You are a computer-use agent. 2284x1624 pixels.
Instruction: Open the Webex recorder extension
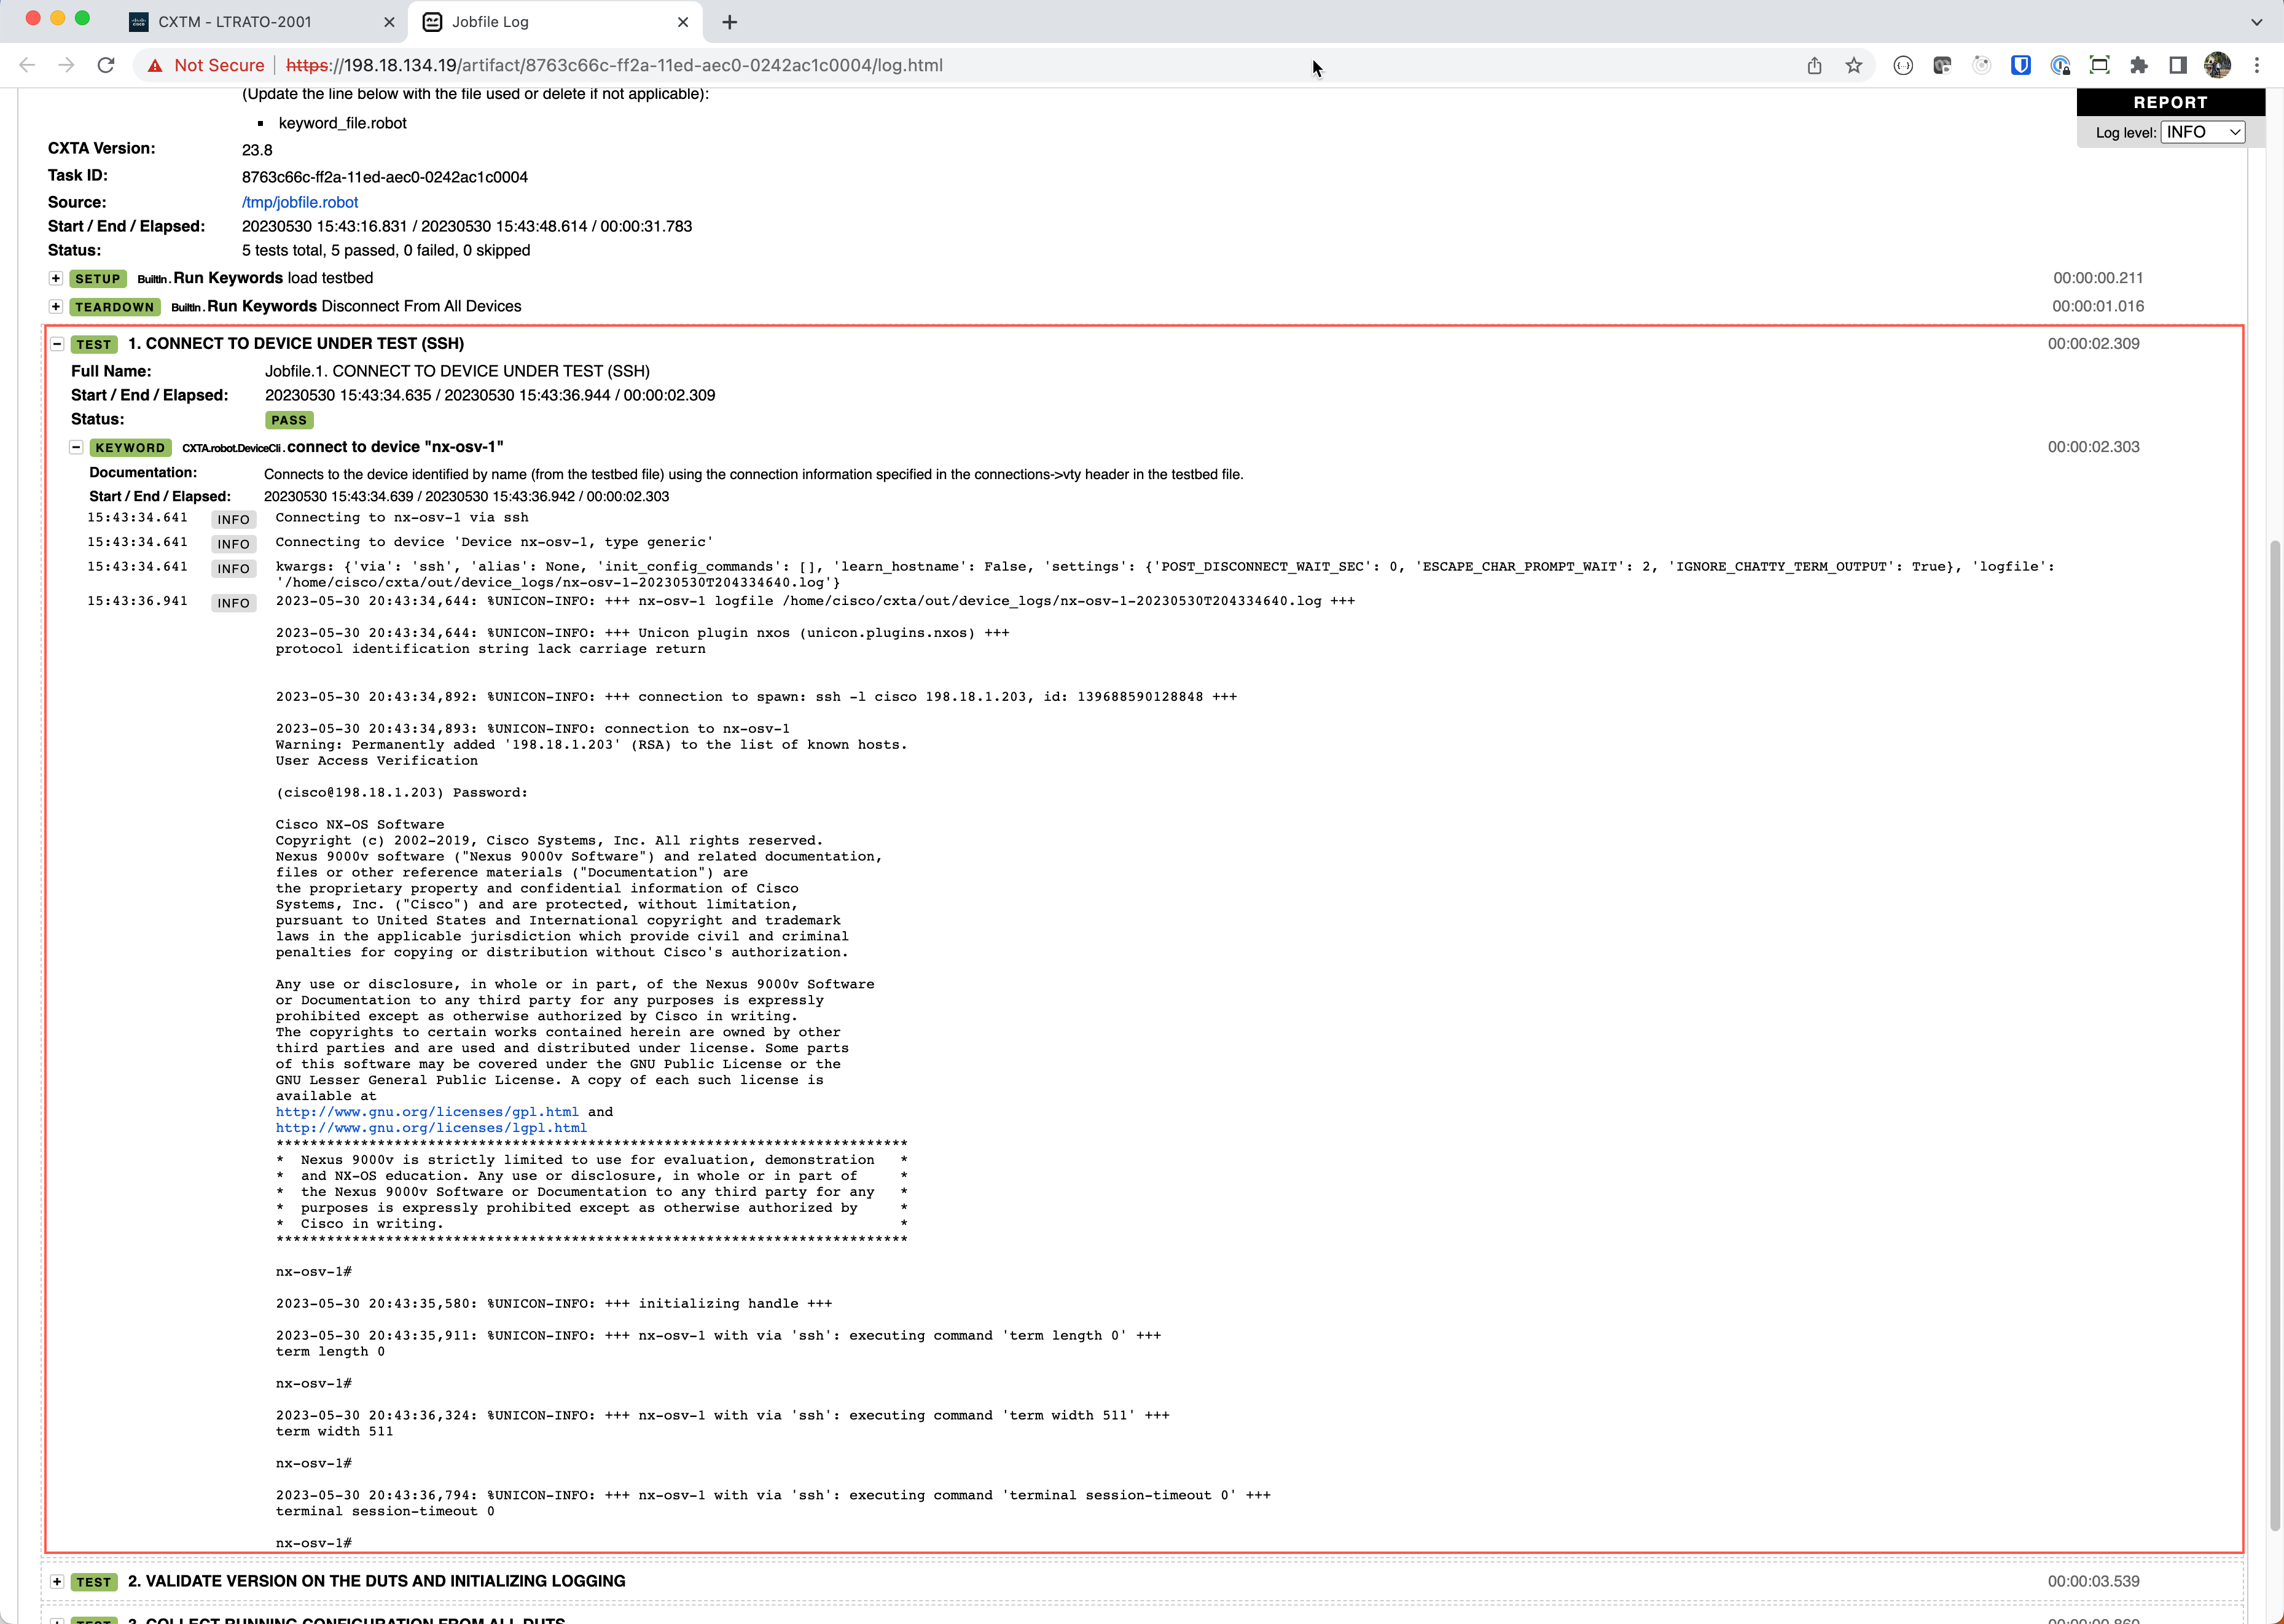pyautogui.click(x=1942, y=65)
